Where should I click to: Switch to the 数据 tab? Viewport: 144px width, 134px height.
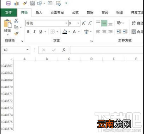click(x=90, y=12)
